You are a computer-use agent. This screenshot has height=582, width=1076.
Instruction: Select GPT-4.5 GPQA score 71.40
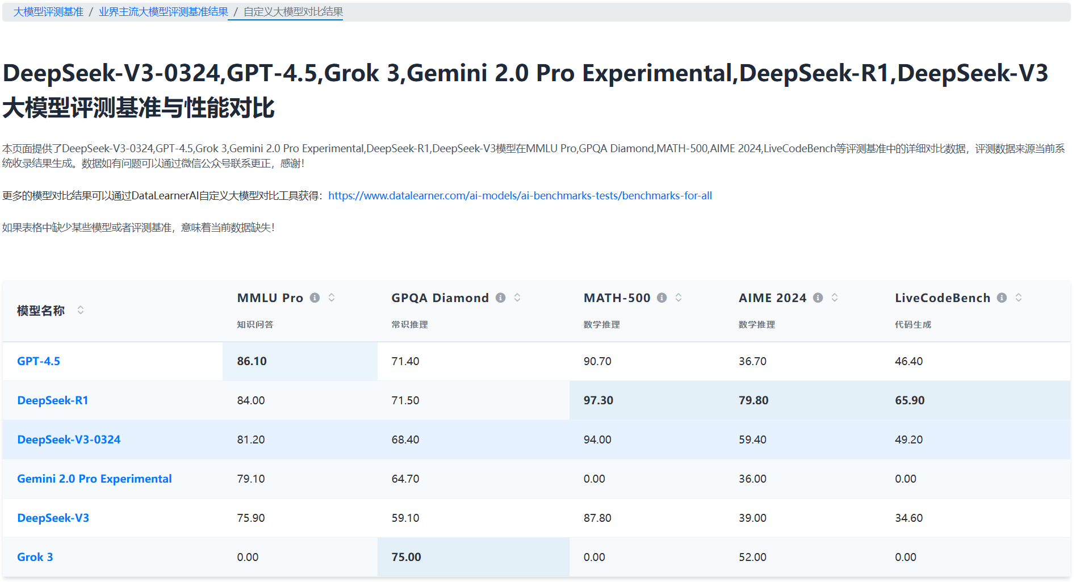405,361
